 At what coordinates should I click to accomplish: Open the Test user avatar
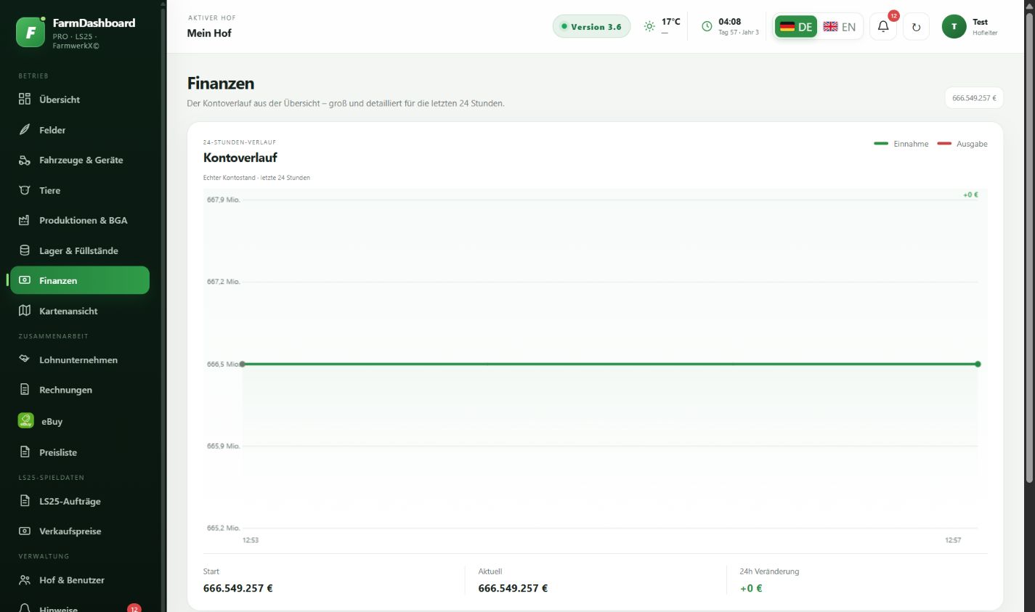pos(954,27)
